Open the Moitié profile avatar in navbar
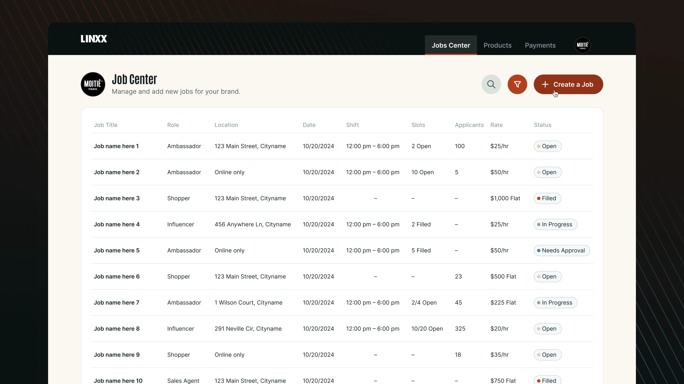684x384 pixels. 582,45
